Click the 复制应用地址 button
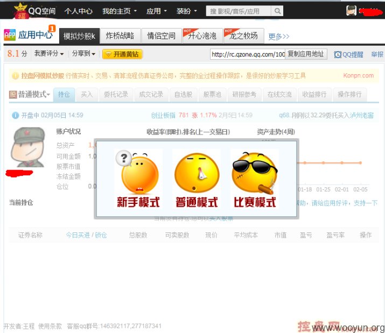The width and height of the screenshot is (385, 333). click(306, 54)
